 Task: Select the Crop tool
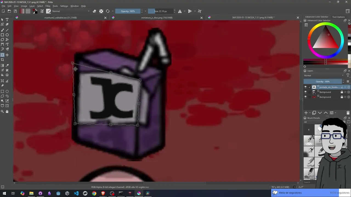click(x=2, y=60)
